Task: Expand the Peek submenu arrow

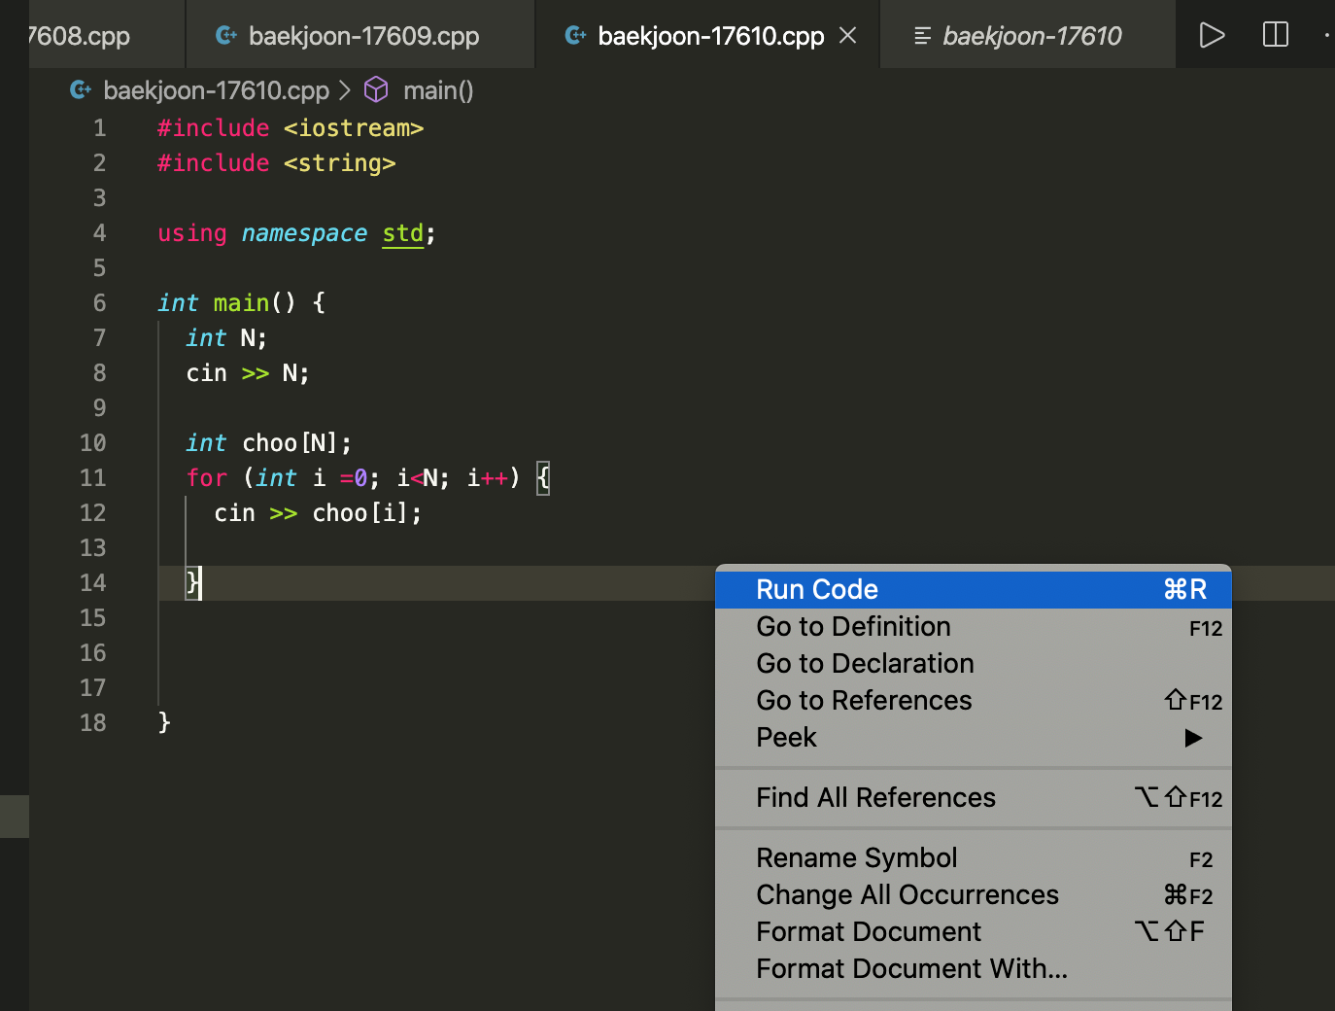Action: 1193,738
